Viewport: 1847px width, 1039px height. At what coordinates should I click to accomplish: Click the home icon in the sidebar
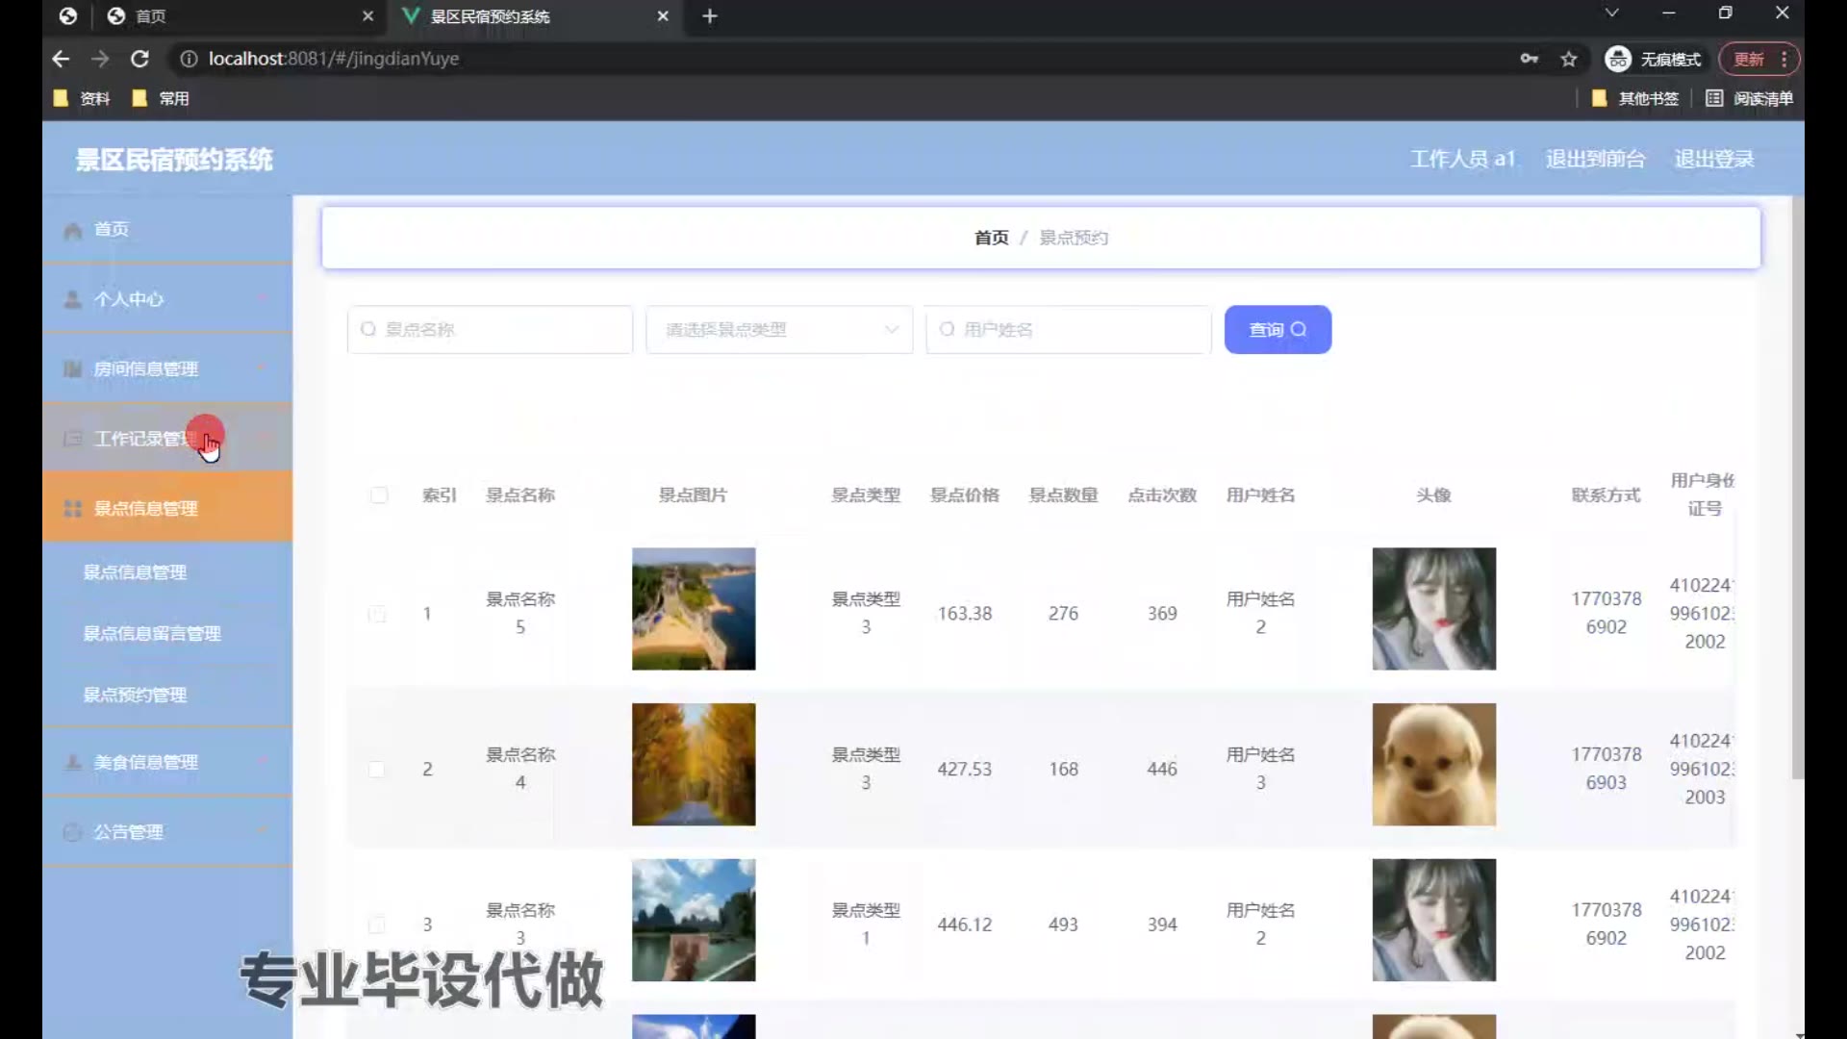point(72,230)
